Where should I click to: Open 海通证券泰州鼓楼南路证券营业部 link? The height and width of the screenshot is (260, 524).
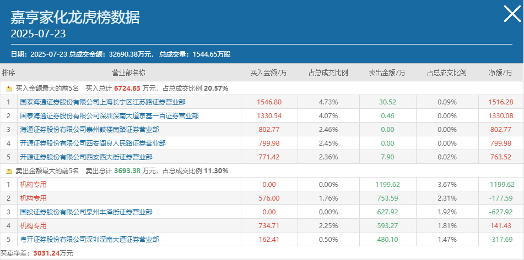tap(90, 129)
